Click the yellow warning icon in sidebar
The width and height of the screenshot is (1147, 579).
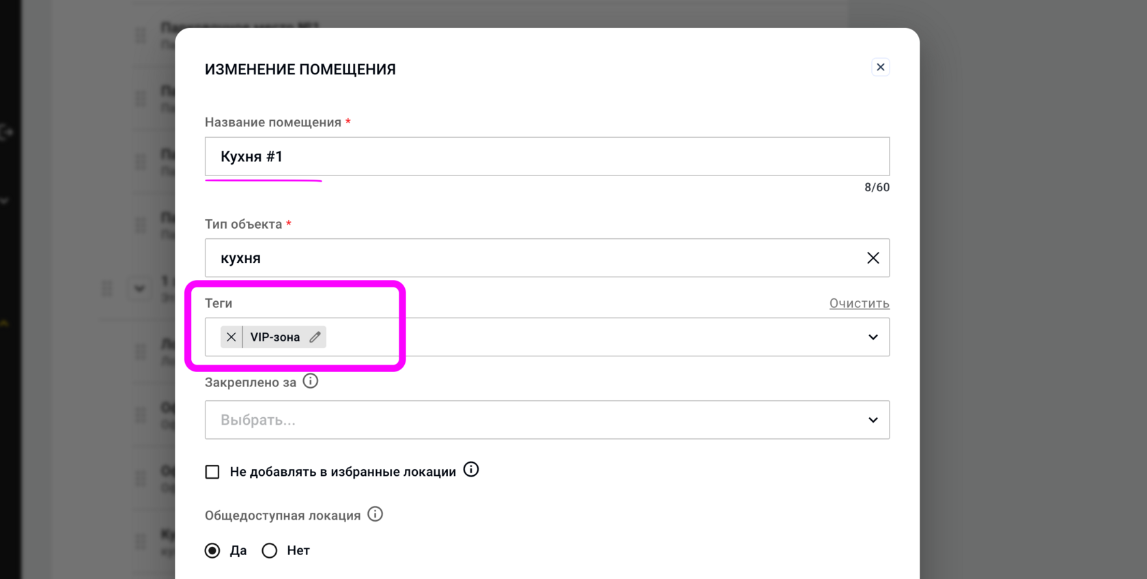tap(4, 323)
